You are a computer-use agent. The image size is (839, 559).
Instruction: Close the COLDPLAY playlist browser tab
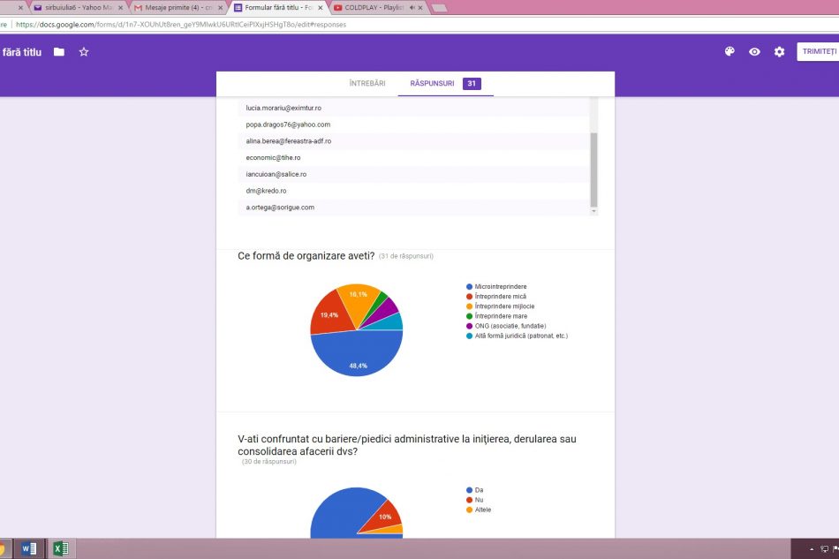419,8
